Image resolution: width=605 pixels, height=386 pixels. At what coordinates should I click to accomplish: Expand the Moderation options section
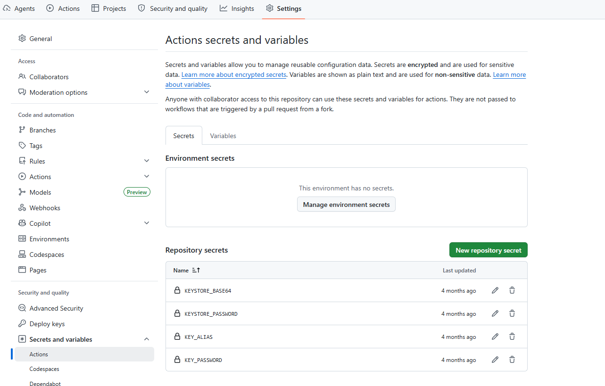147,92
